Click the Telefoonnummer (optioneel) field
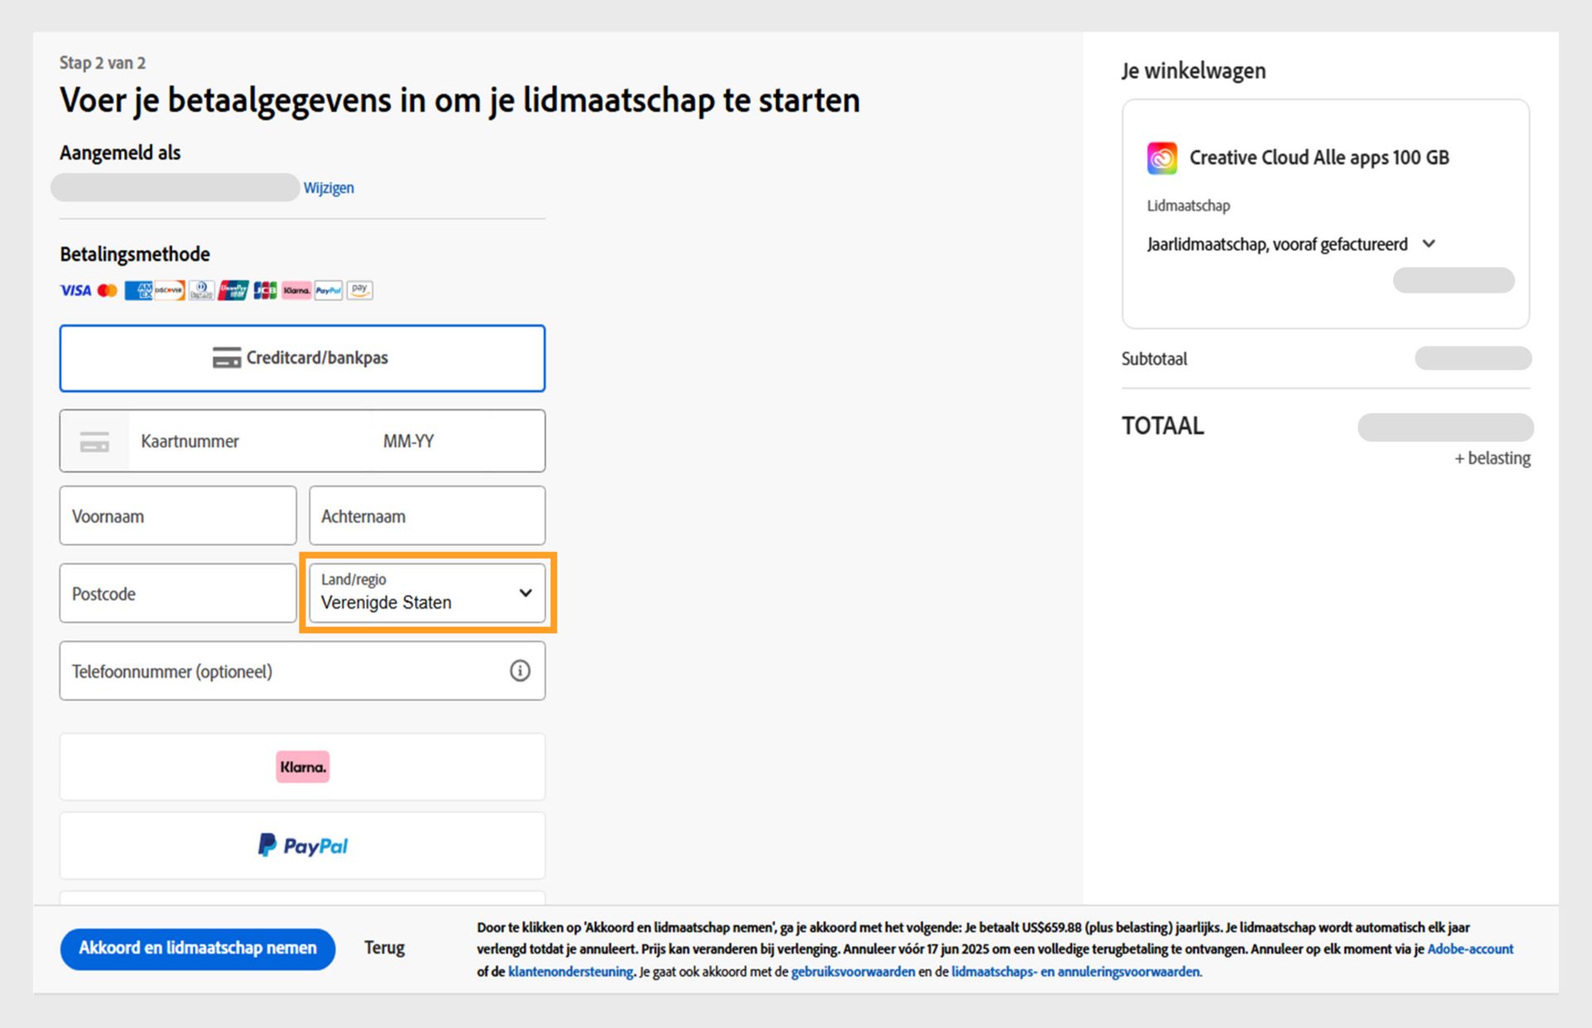The width and height of the screenshot is (1592, 1028). tap(302, 671)
